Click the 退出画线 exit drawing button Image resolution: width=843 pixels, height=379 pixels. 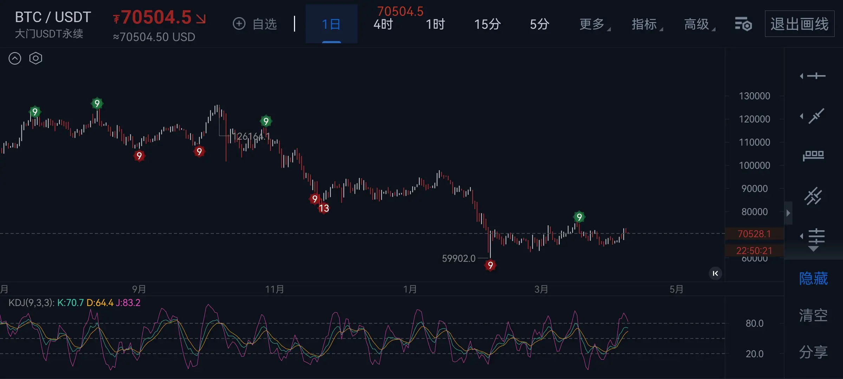click(799, 24)
